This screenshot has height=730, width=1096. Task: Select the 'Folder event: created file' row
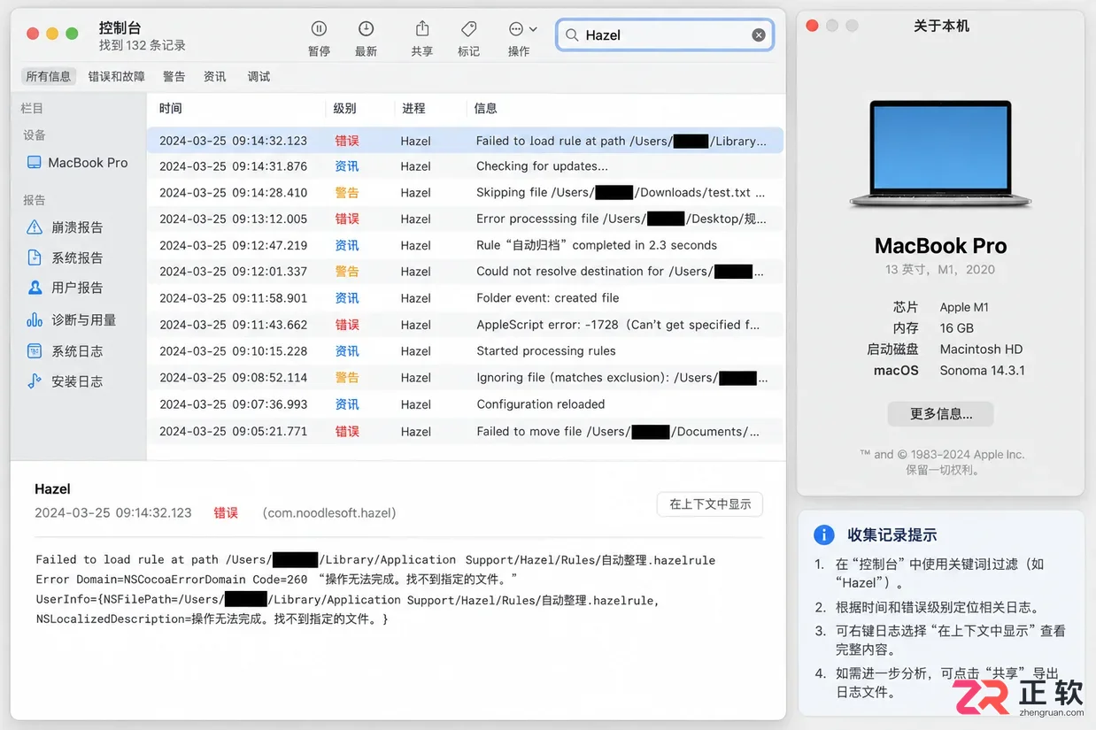[x=465, y=298]
